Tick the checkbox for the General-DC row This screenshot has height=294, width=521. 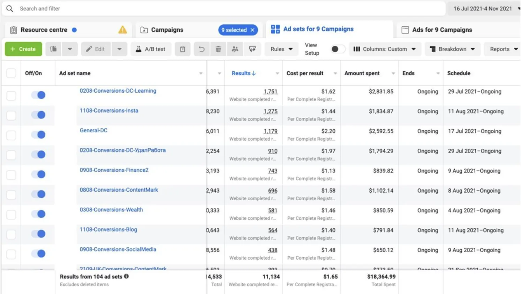tap(11, 135)
